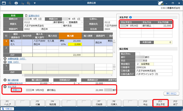Open the 請求書単位 dropdown
This screenshot has width=183, height=111.
[66, 22]
